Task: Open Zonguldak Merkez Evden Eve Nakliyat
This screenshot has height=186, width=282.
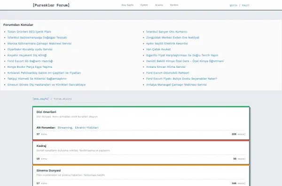Action: [x=172, y=38]
